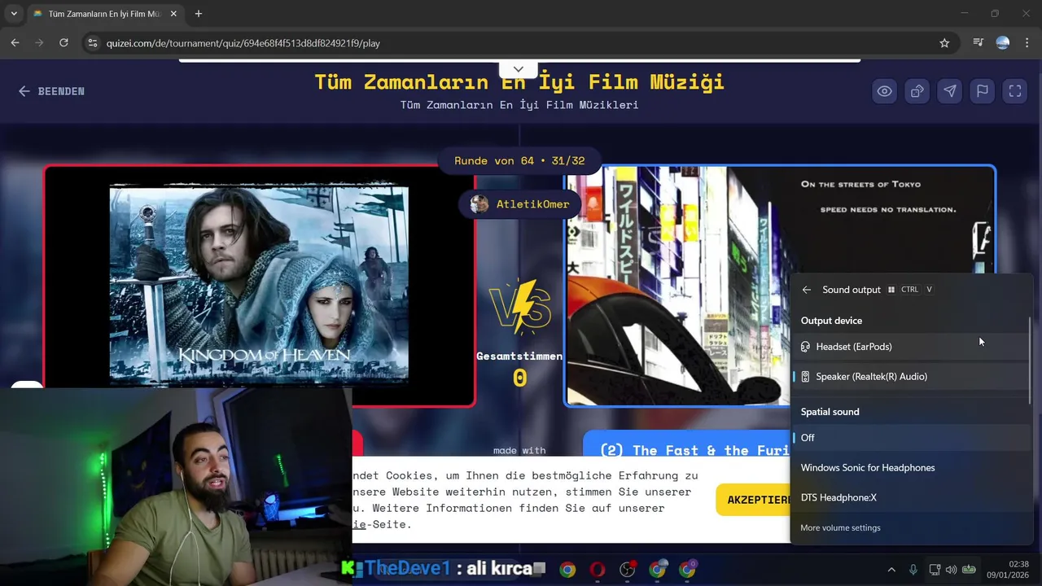This screenshot has width=1042, height=586.
Task: Open first Chrome icon on the taskbar
Action: [x=567, y=570]
